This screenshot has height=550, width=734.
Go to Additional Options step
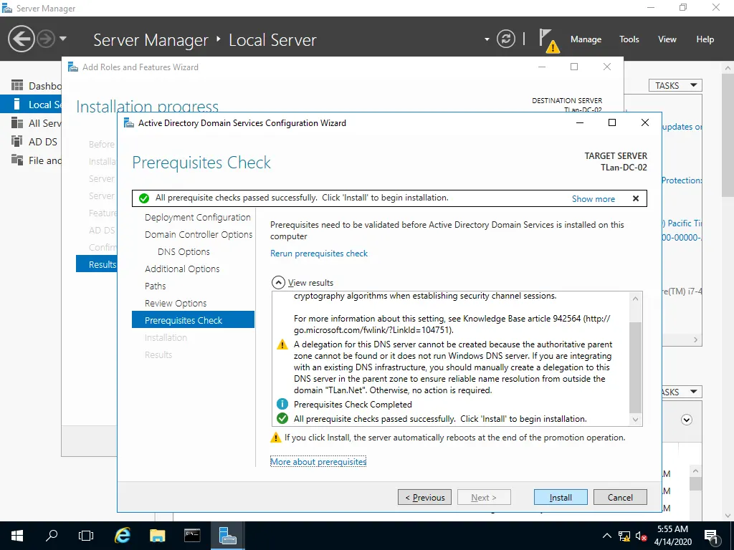(182, 269)
